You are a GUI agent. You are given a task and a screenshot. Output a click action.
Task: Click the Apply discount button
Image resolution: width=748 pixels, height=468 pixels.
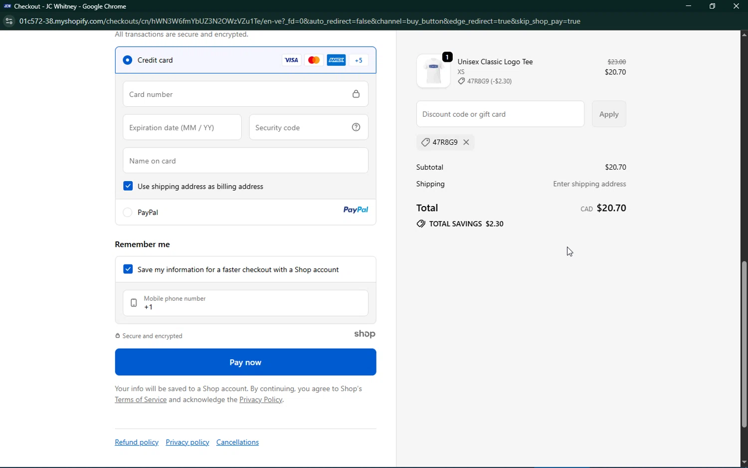click(x=609, y=114)
